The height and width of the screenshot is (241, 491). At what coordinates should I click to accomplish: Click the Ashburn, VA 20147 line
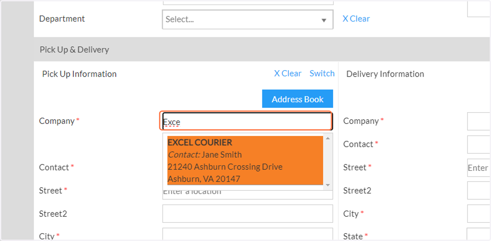pos(204,179)
